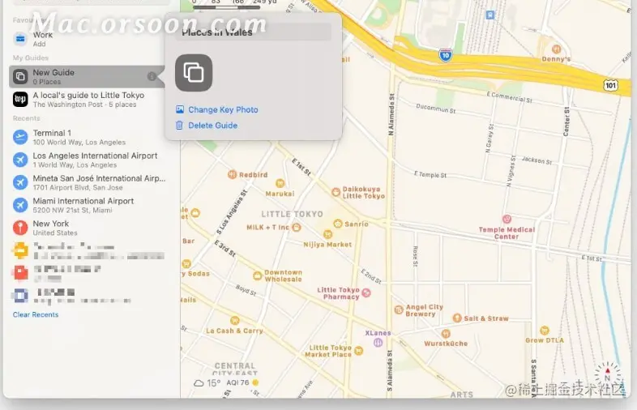Select the Salt & Straw marker

(457, 318)
